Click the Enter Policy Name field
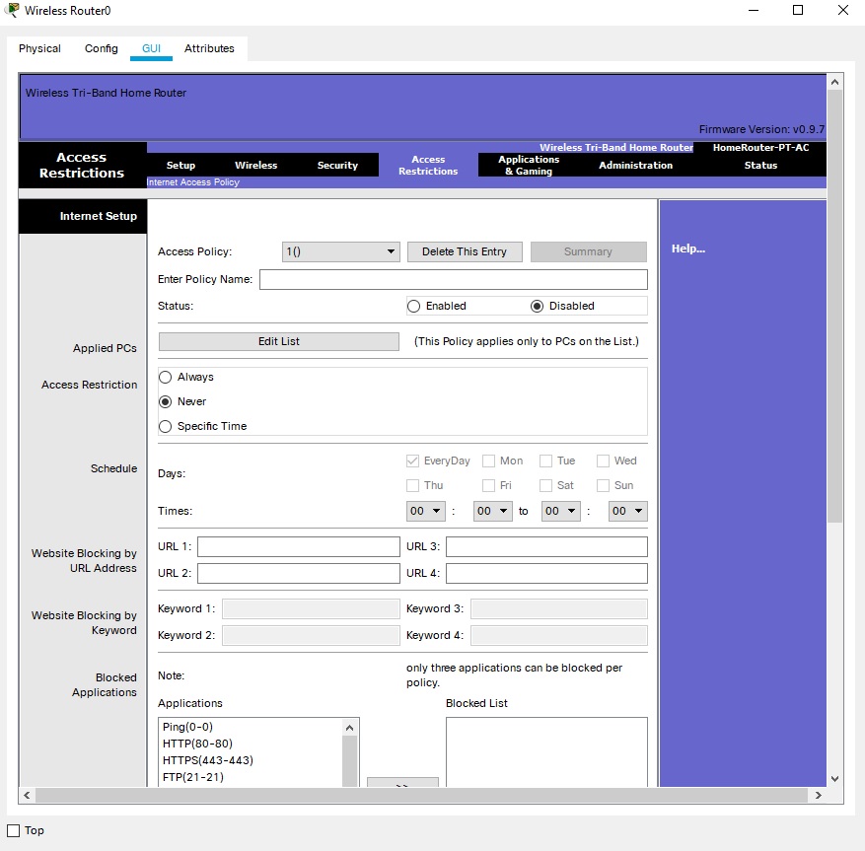The image size is (865, 851). pos(453,279)
